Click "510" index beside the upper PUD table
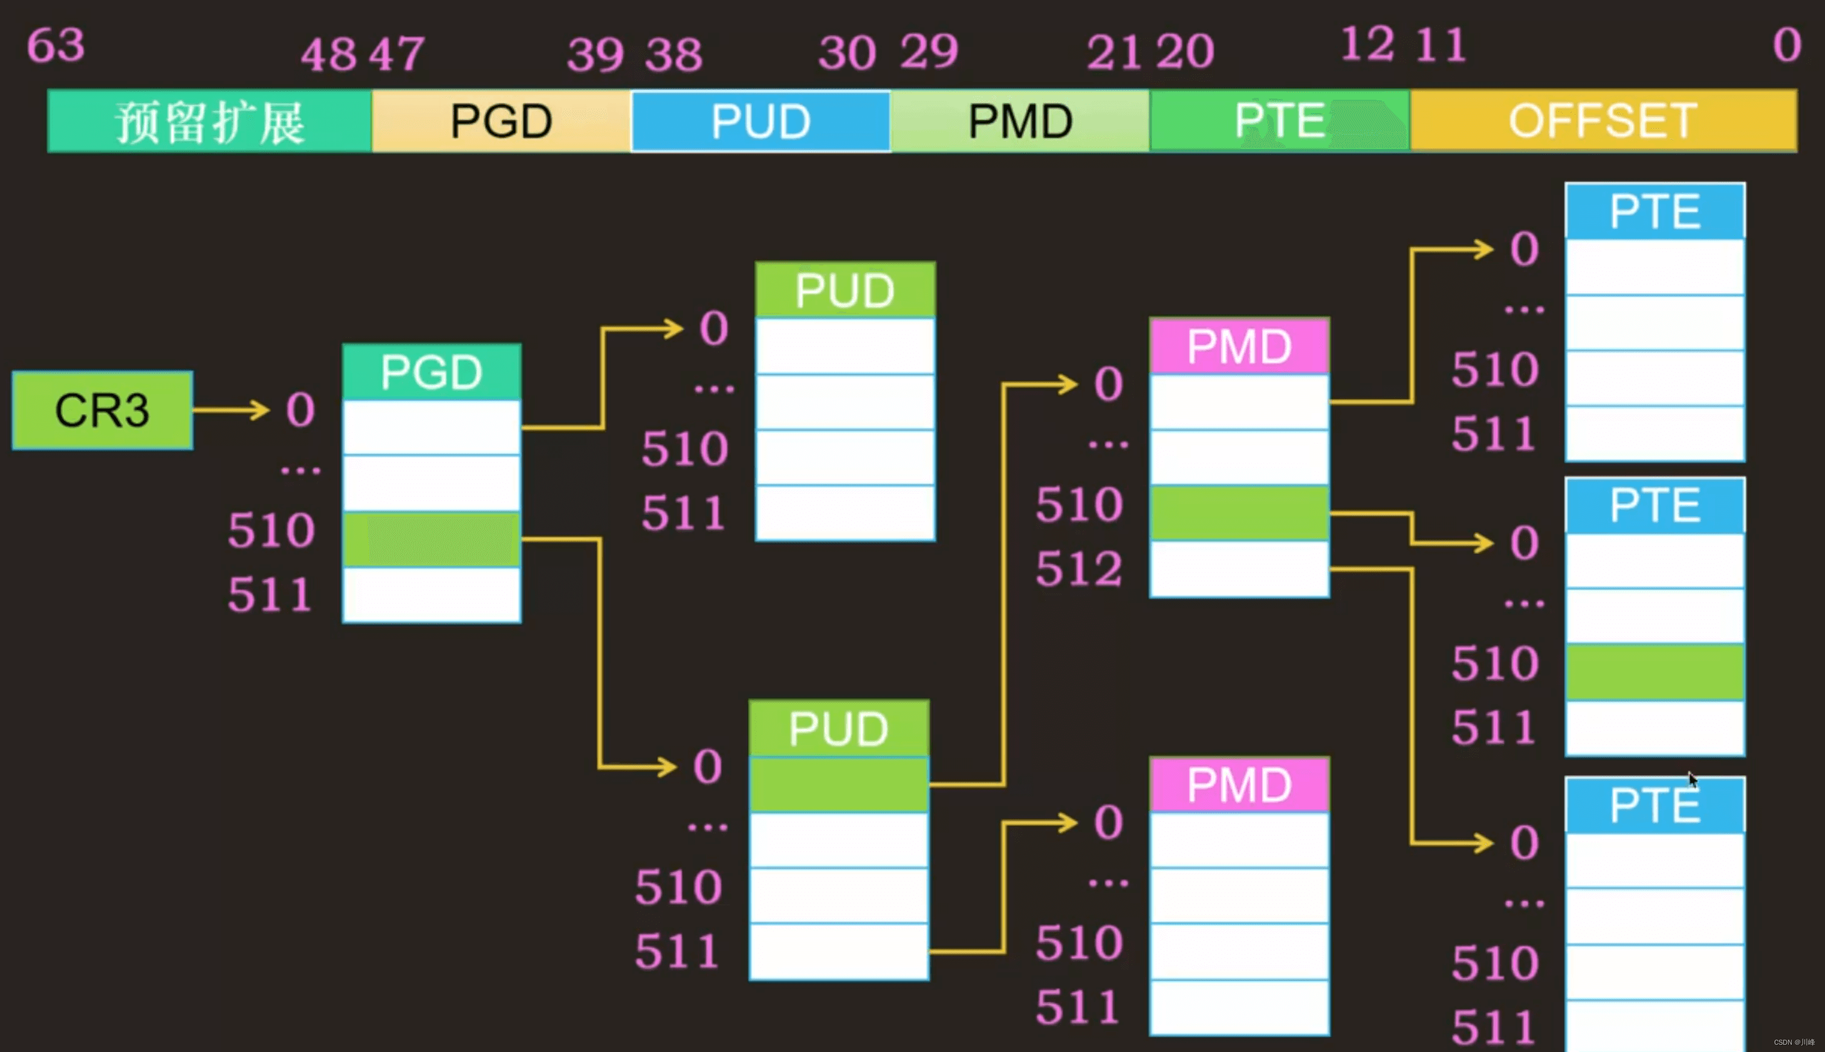 [684, 449]
